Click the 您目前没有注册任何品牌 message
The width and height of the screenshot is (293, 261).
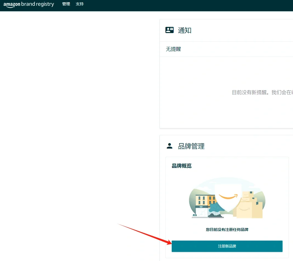pos(227,230)
